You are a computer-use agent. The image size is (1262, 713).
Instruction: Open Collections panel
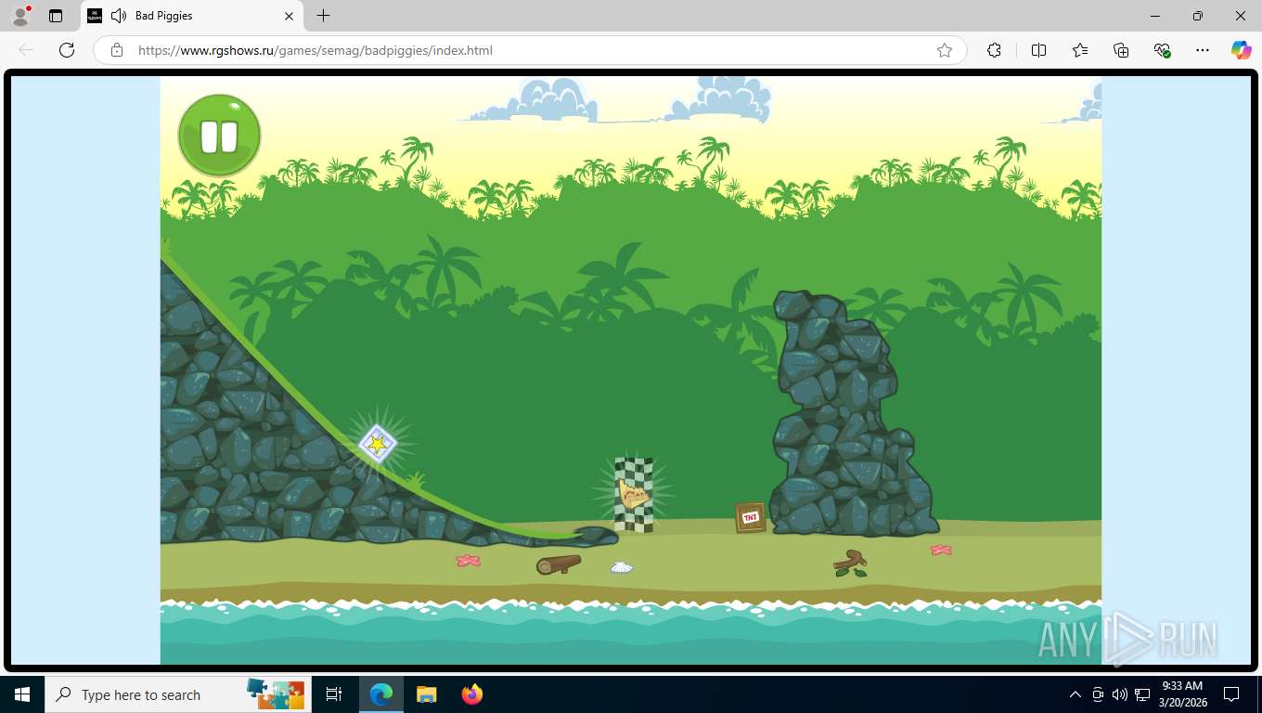tap(1121, 50)
